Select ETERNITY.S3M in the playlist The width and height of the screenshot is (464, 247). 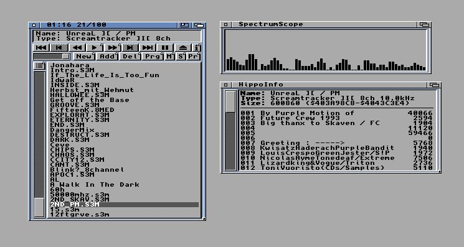pyautogui.click(x=125, y=119)
